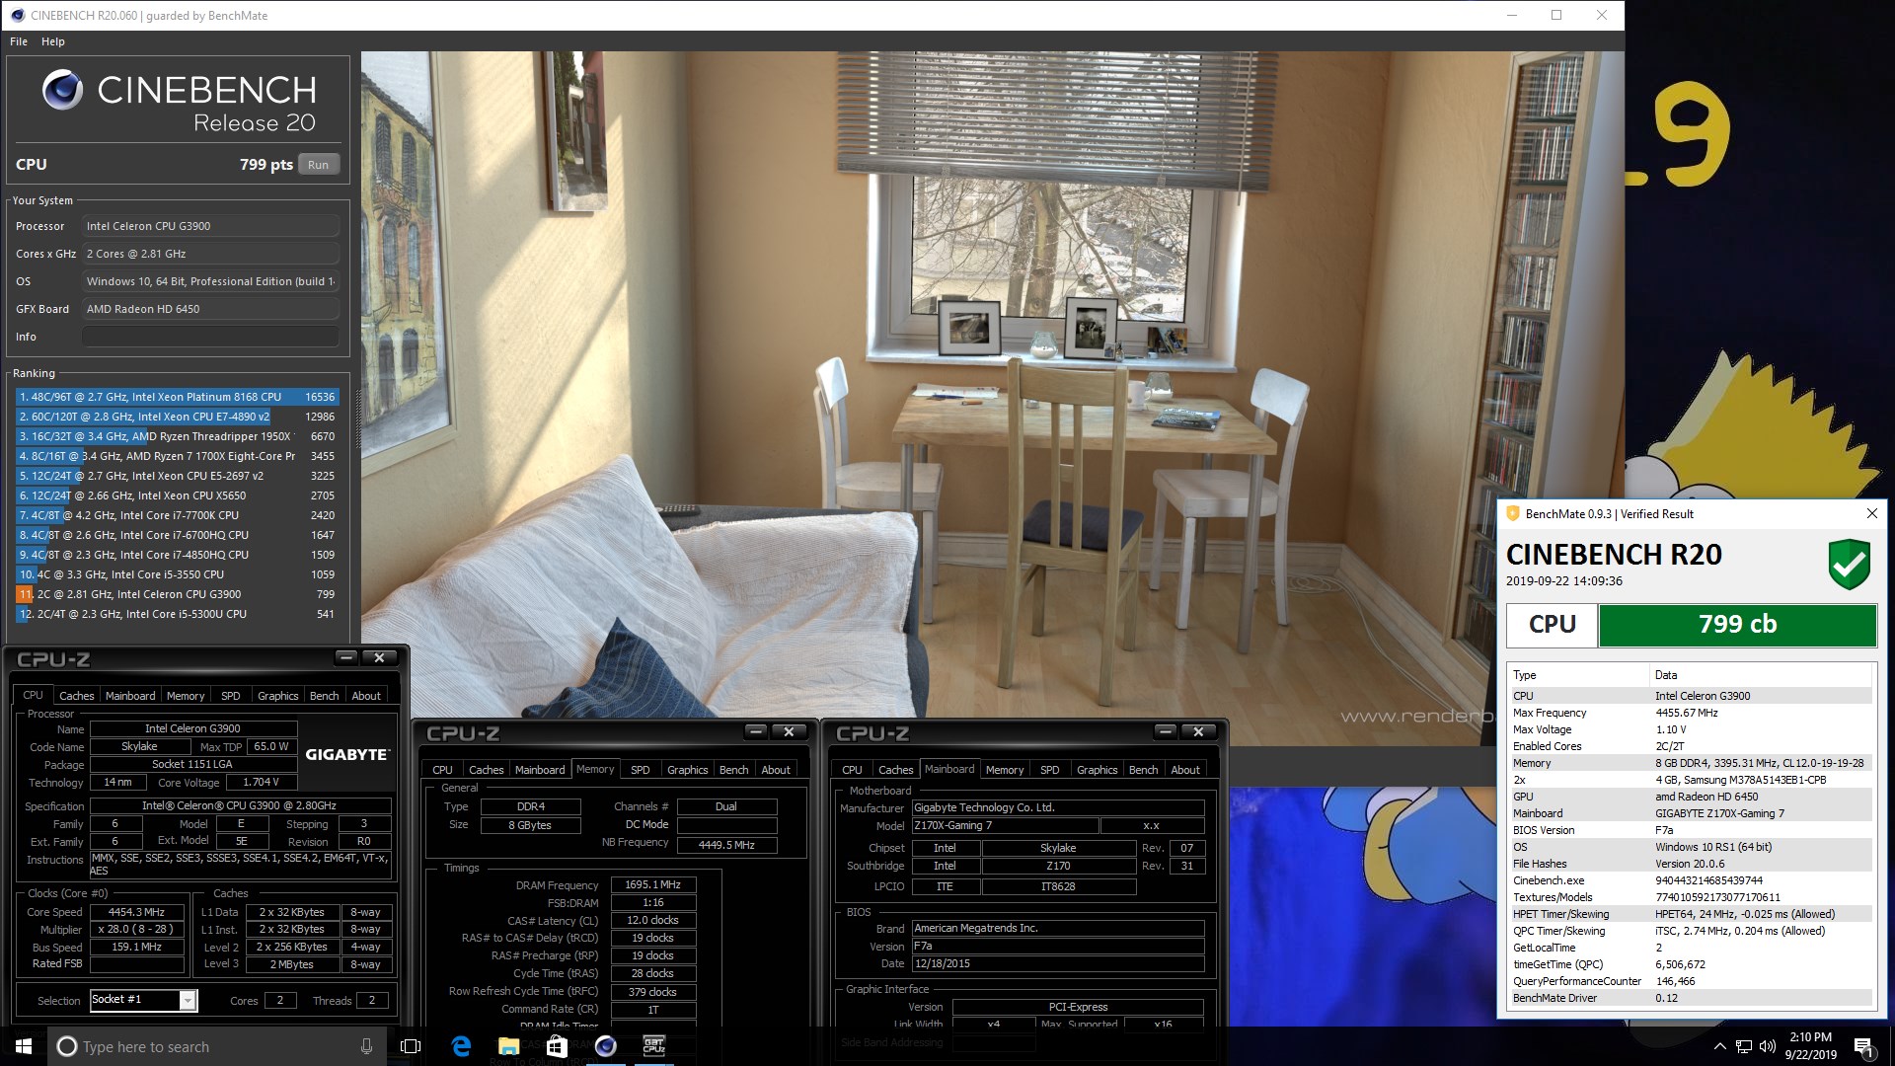Minimize the CPU-Z CPU tab window

[x=345, y=657]
